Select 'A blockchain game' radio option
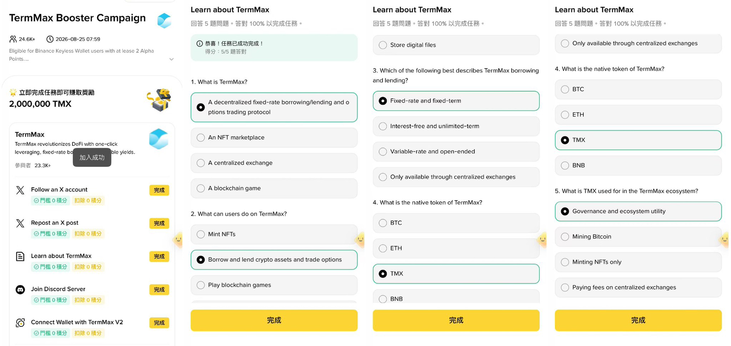731x346 pixels. (x=274, y=188)
